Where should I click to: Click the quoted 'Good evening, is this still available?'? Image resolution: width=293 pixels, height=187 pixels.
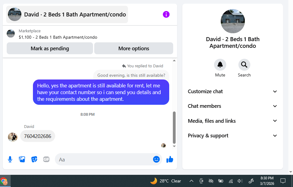131,75
